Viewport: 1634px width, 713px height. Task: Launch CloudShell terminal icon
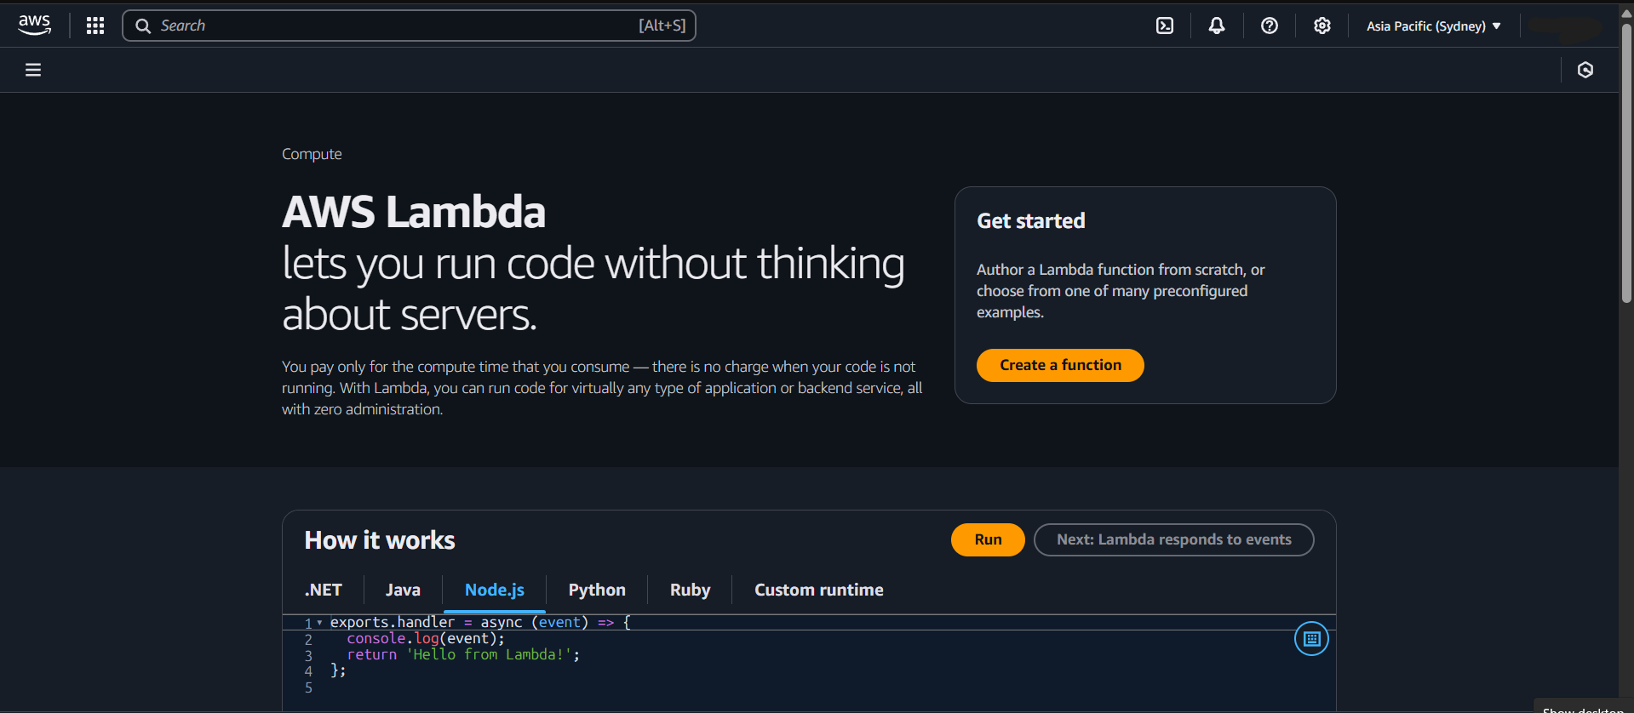pyautogui.click(x=1165, y=26)
